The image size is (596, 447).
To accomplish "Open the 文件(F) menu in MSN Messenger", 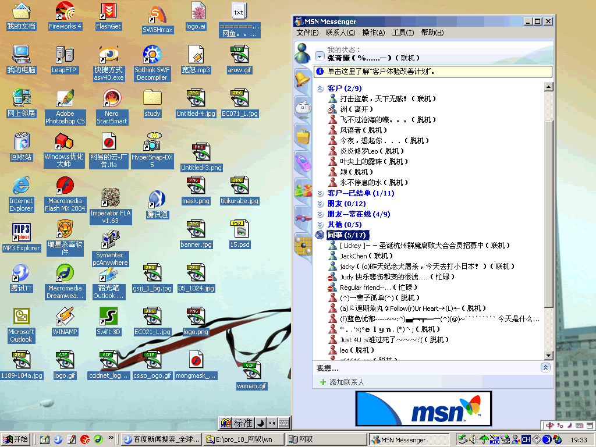I will click(307, 33).
